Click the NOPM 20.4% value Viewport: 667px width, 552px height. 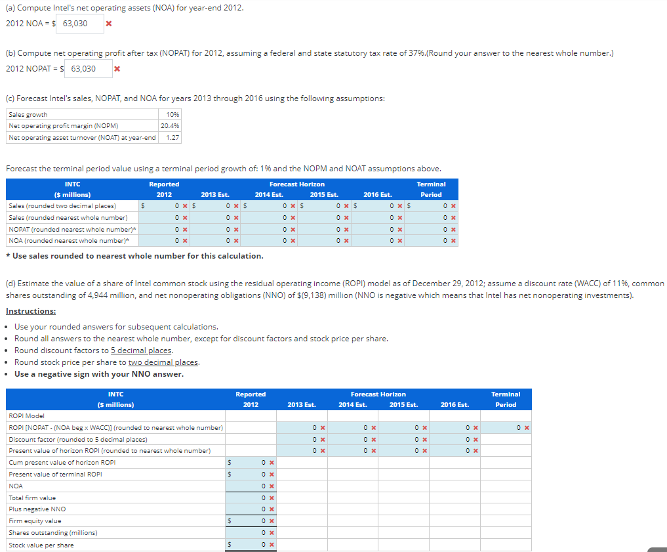(170, 126)
